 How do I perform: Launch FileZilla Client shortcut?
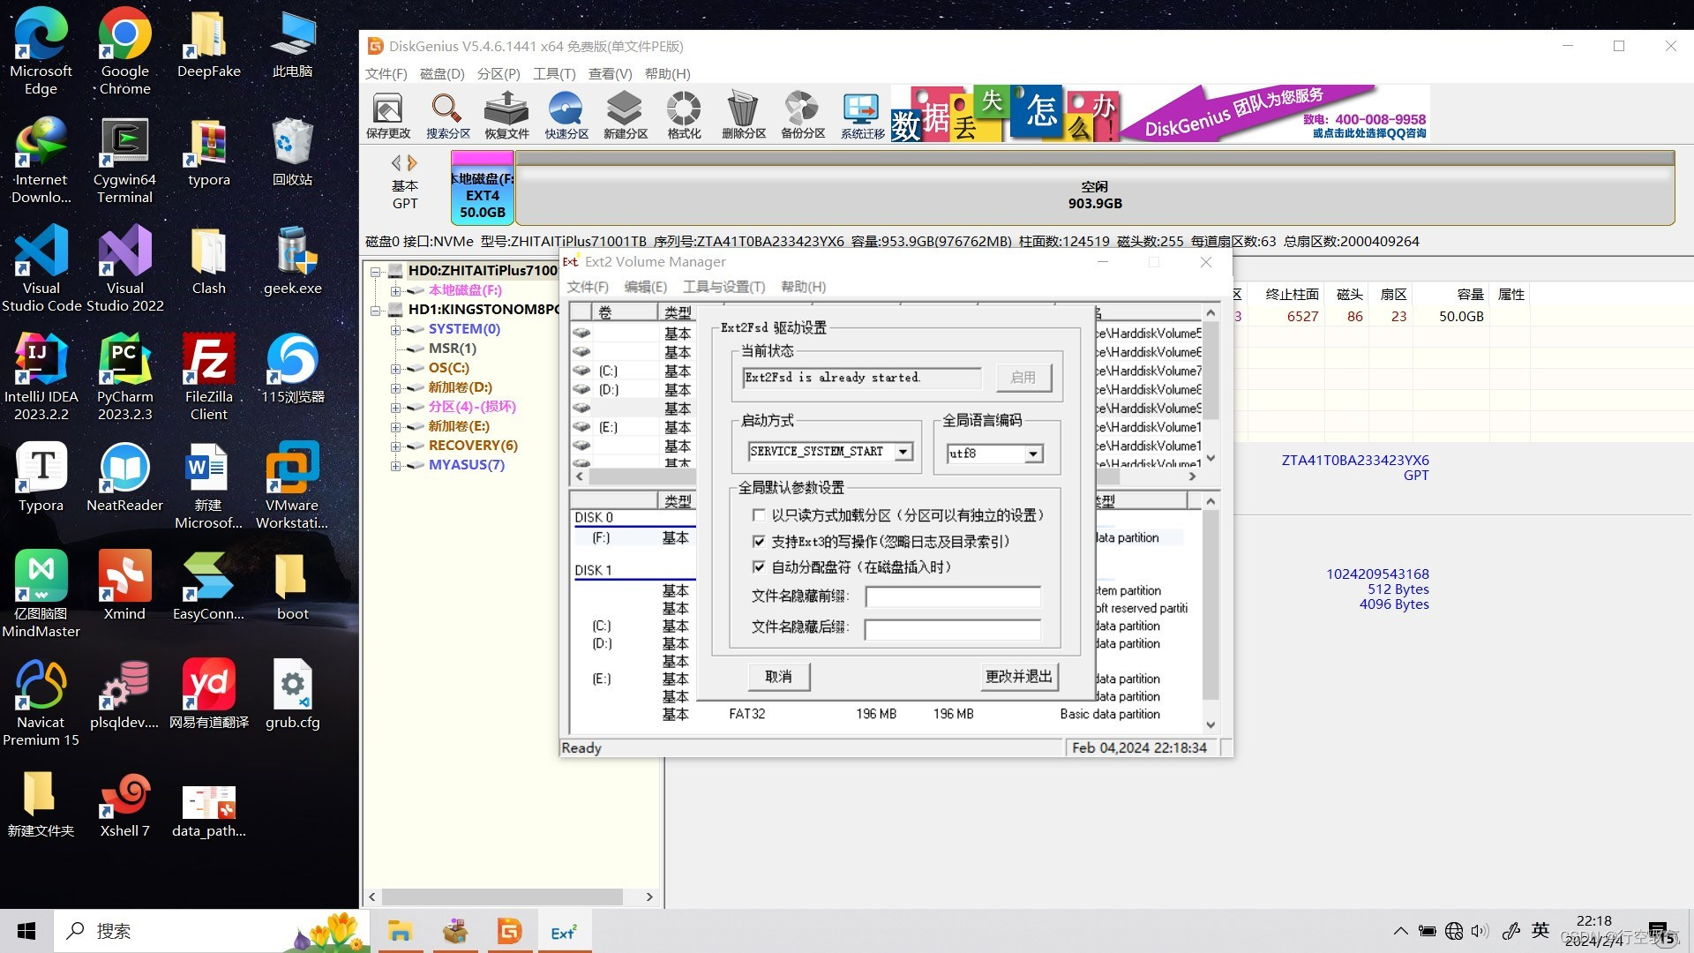click(x=208, y=378)
